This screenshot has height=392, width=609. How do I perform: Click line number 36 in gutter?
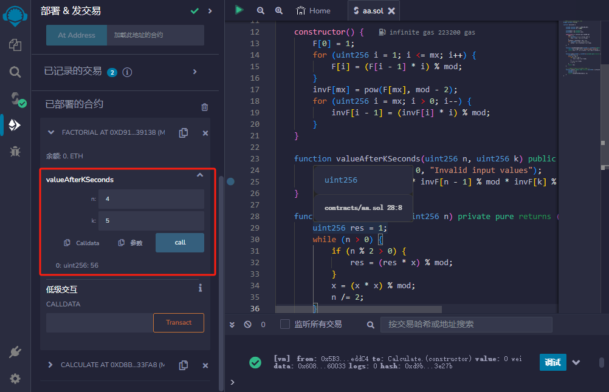tap(255, 309)
